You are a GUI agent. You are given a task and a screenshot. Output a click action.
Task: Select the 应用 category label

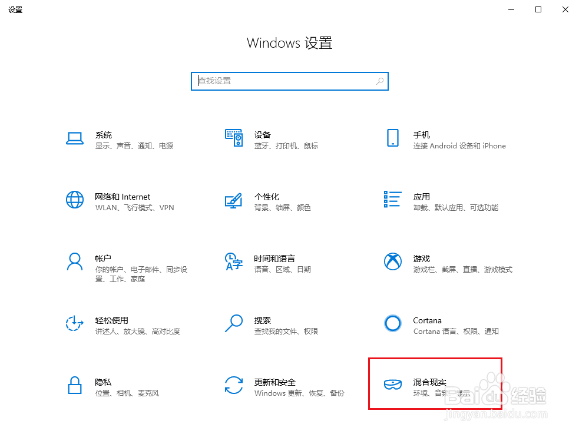[421, 197]
